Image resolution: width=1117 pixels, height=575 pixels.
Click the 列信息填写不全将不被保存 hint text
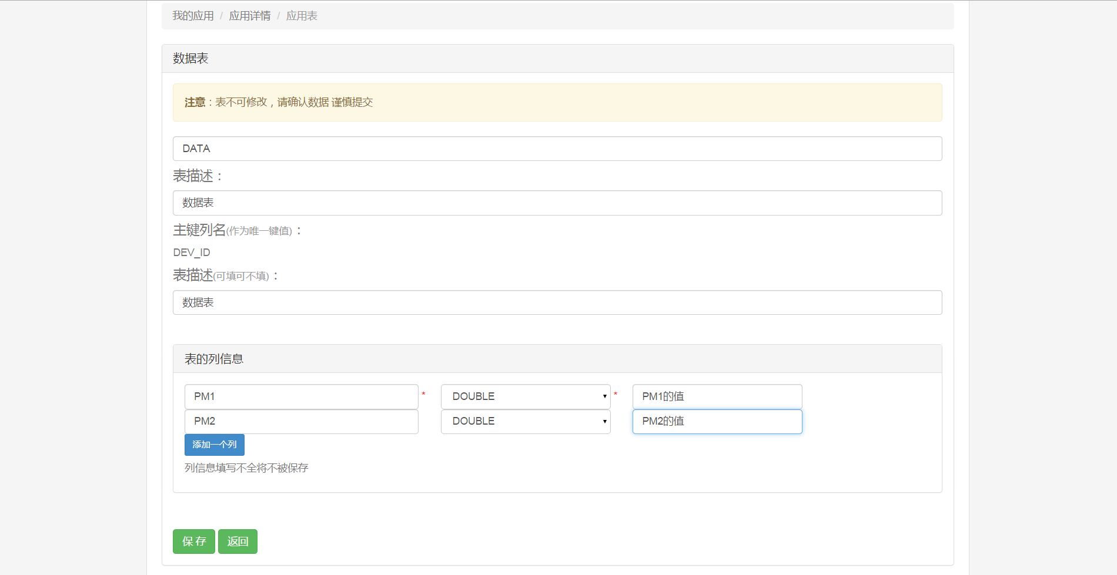(x=246, y=468)
